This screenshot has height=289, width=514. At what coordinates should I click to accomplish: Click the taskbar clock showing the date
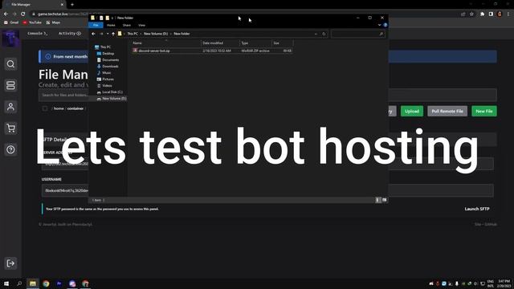click(504, 283)
